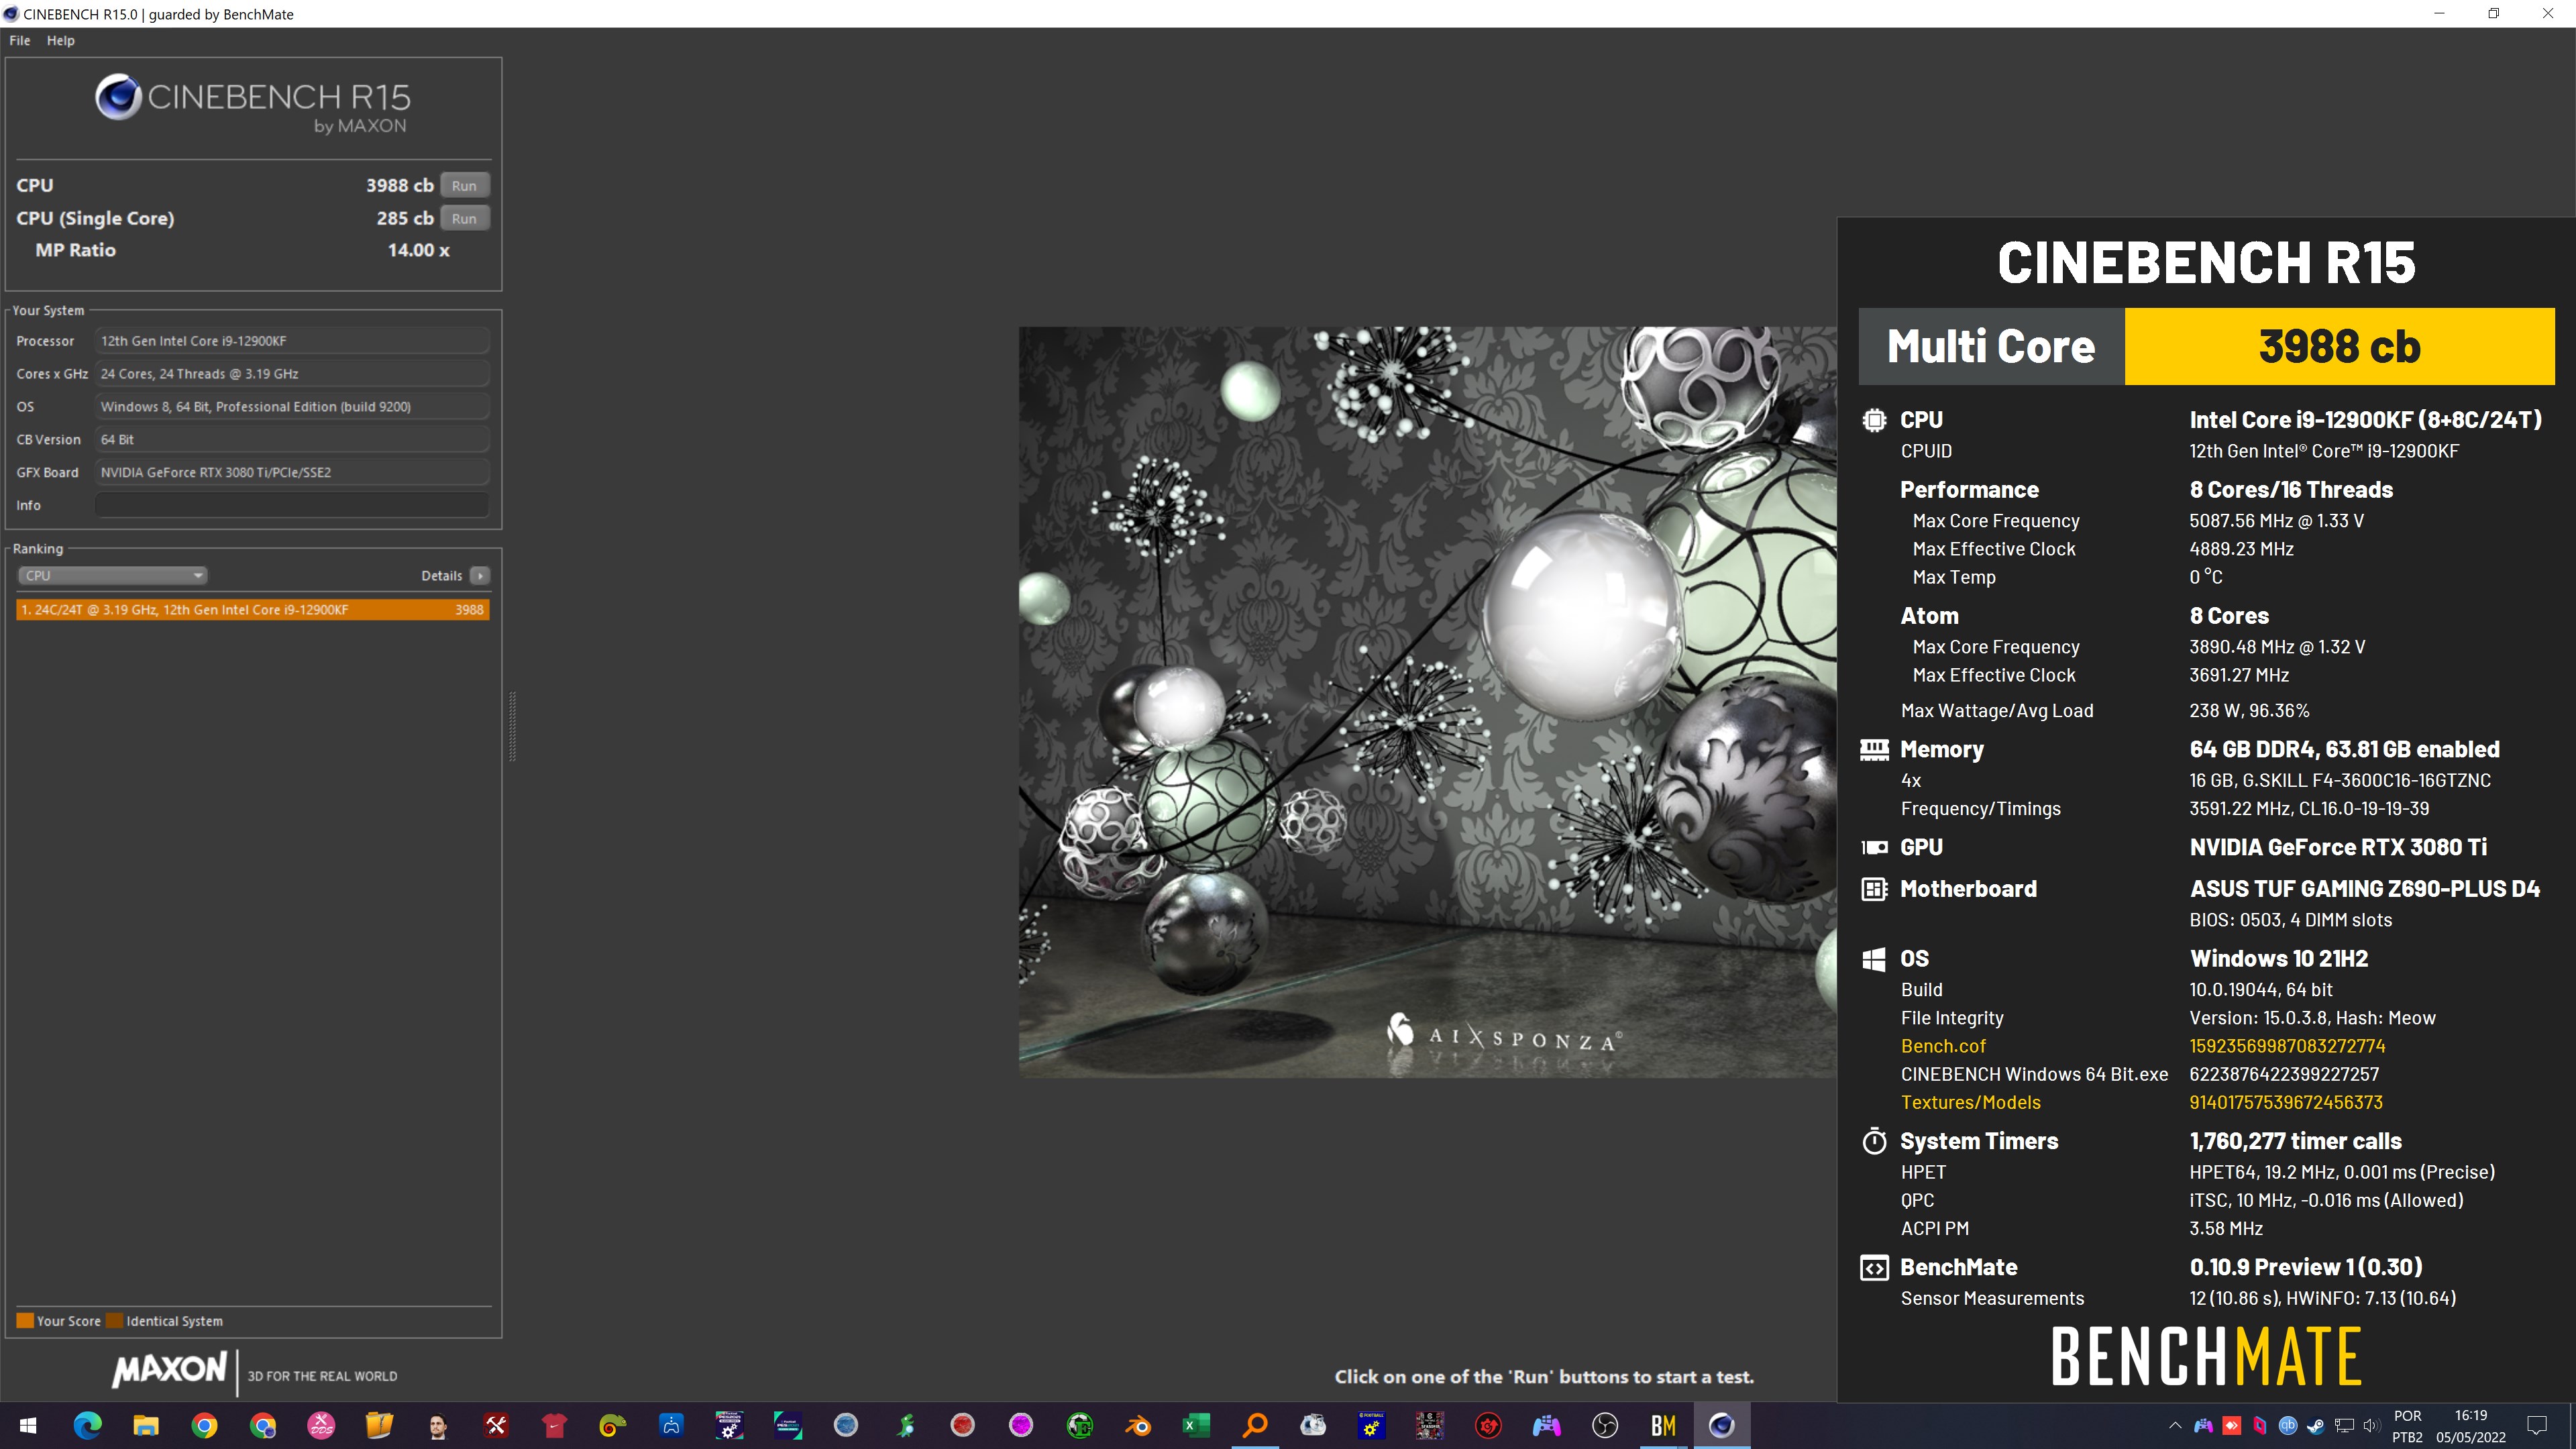
Task: Open Microsoft Edge from taskbar
Action: [x=87, y=1425]
